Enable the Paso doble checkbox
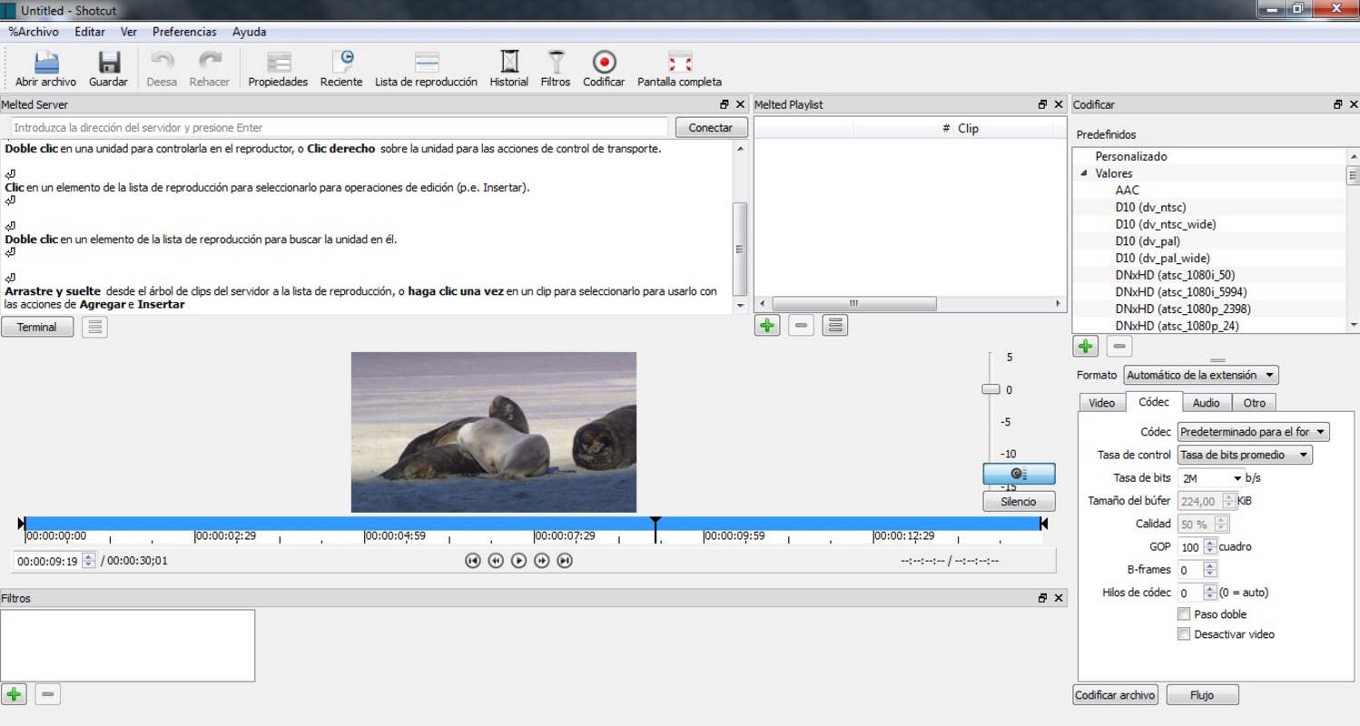This screenshot has width=1360, height=726. point(1184,614)
